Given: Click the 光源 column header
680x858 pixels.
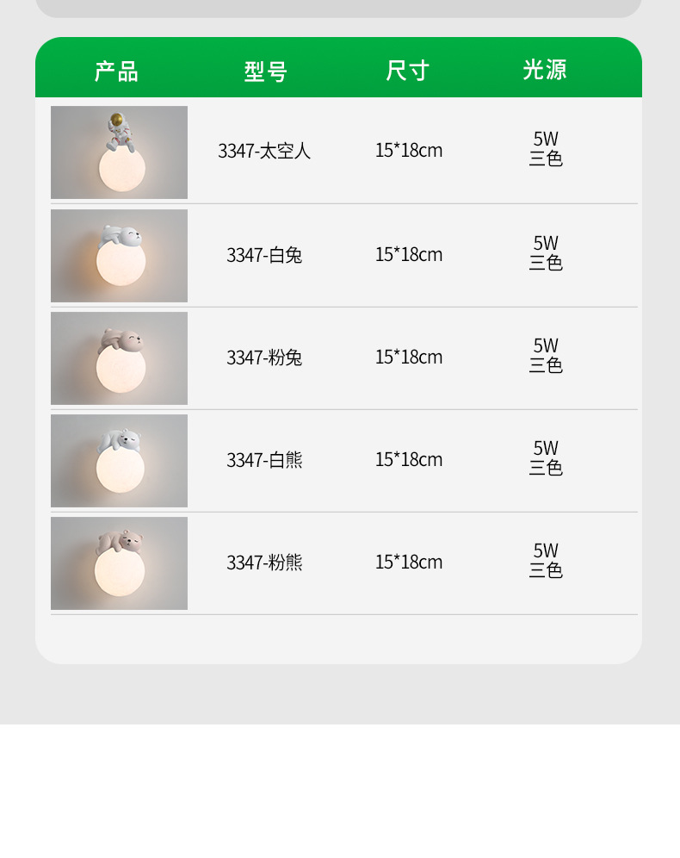Looking at the screenshot, I should [x=545, y=70].
